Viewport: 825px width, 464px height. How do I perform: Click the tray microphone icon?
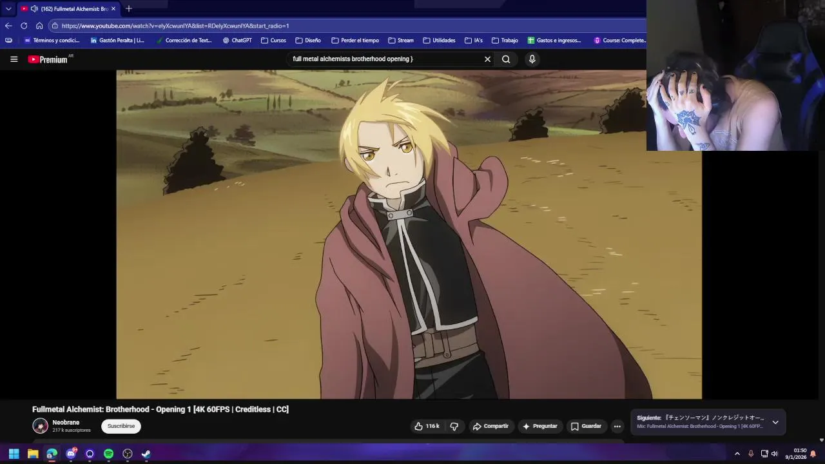(751, 454)
